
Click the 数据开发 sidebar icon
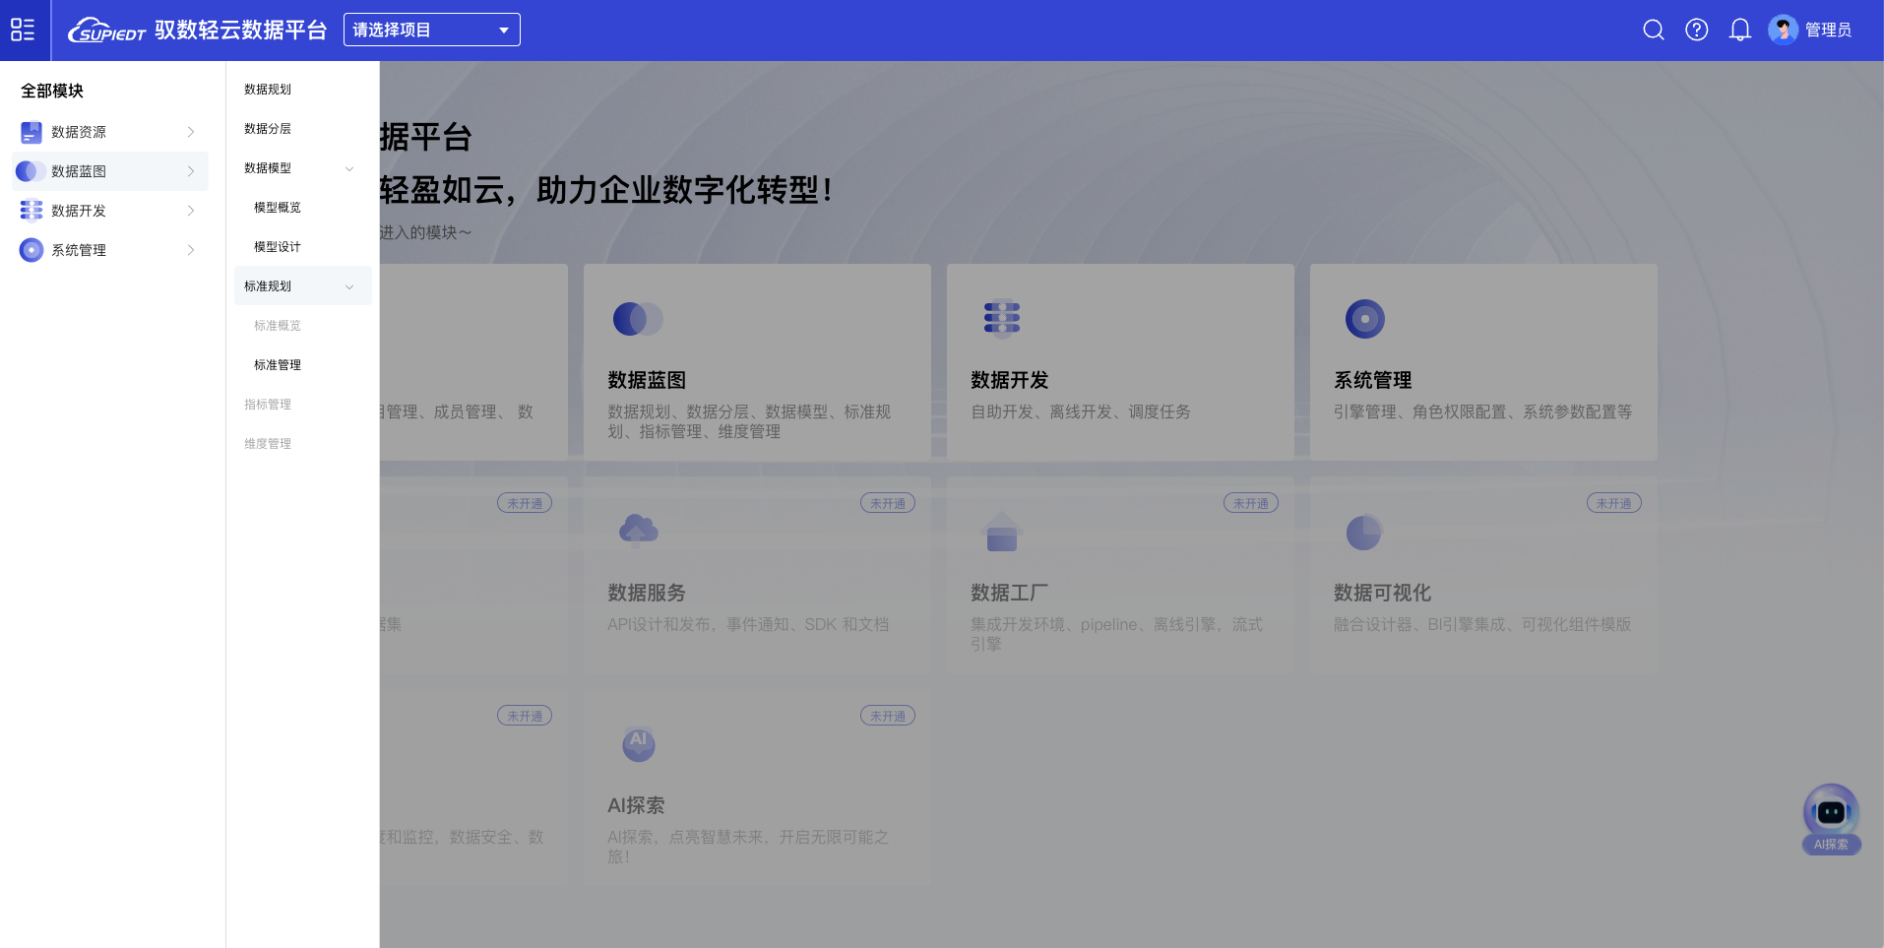(31, 211)
